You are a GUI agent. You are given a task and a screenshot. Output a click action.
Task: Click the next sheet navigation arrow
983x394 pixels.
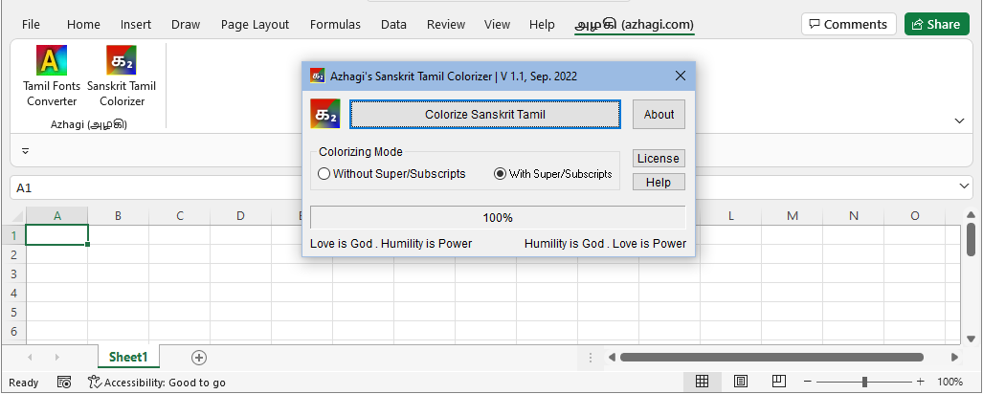pyautogui.click(x=57, y=358)
